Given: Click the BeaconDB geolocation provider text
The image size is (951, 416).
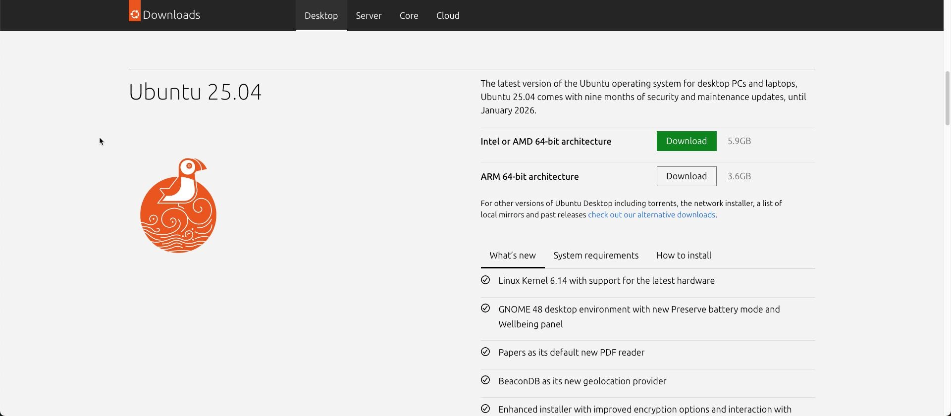Looking at the screenshot, I should pyautogui.click(x=582, y=381).
